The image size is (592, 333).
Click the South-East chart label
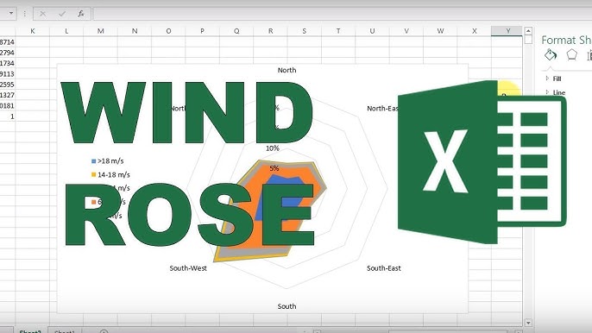384,268
